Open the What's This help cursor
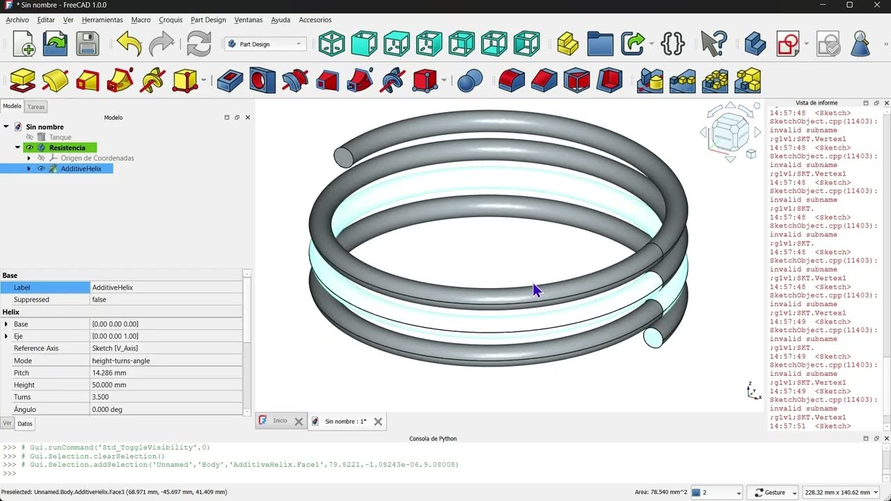The width and height of the screenshot is (891, 501). click(713, 44)
